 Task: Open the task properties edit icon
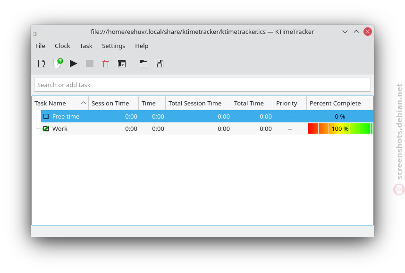pos(122,64)
